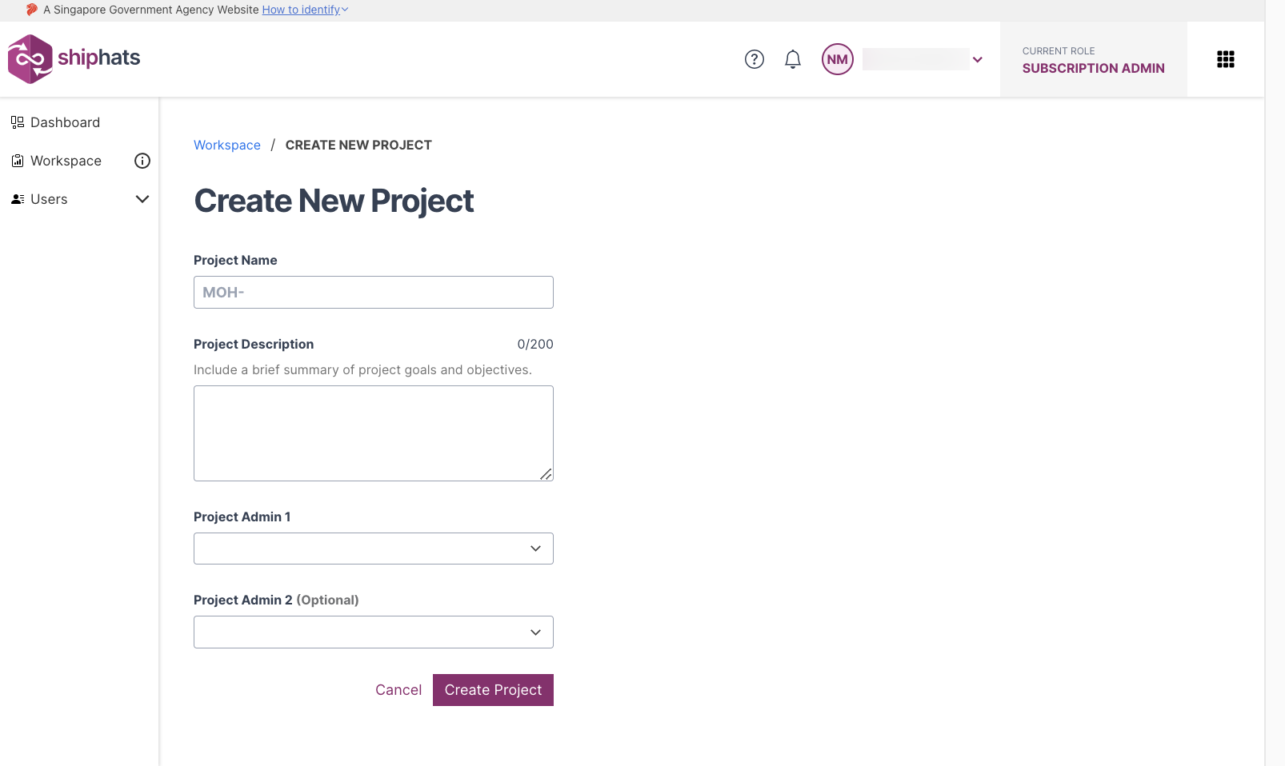Expand the user account dropdown chevron
1285x766 pixels.
[978, 59]
